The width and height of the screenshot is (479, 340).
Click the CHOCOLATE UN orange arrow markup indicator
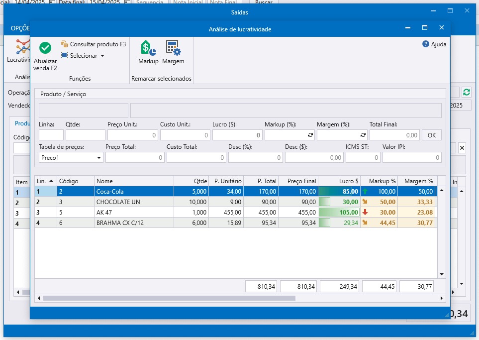pos(365,202)
